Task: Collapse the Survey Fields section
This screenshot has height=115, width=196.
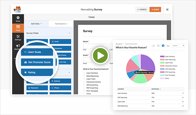Action: [69, 33]
